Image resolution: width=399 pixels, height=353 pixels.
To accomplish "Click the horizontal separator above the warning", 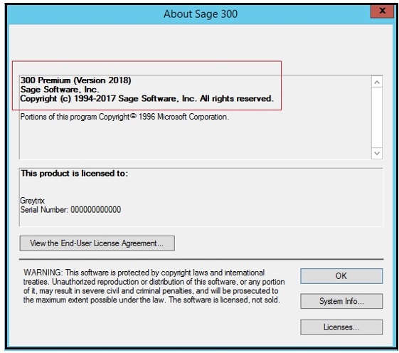I will point(201,259).
